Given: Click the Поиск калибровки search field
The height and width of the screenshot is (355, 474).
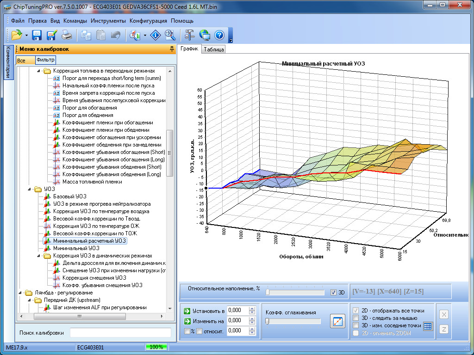Looking at the screenshot, I should pyautogui.click(x=121, y=333).
